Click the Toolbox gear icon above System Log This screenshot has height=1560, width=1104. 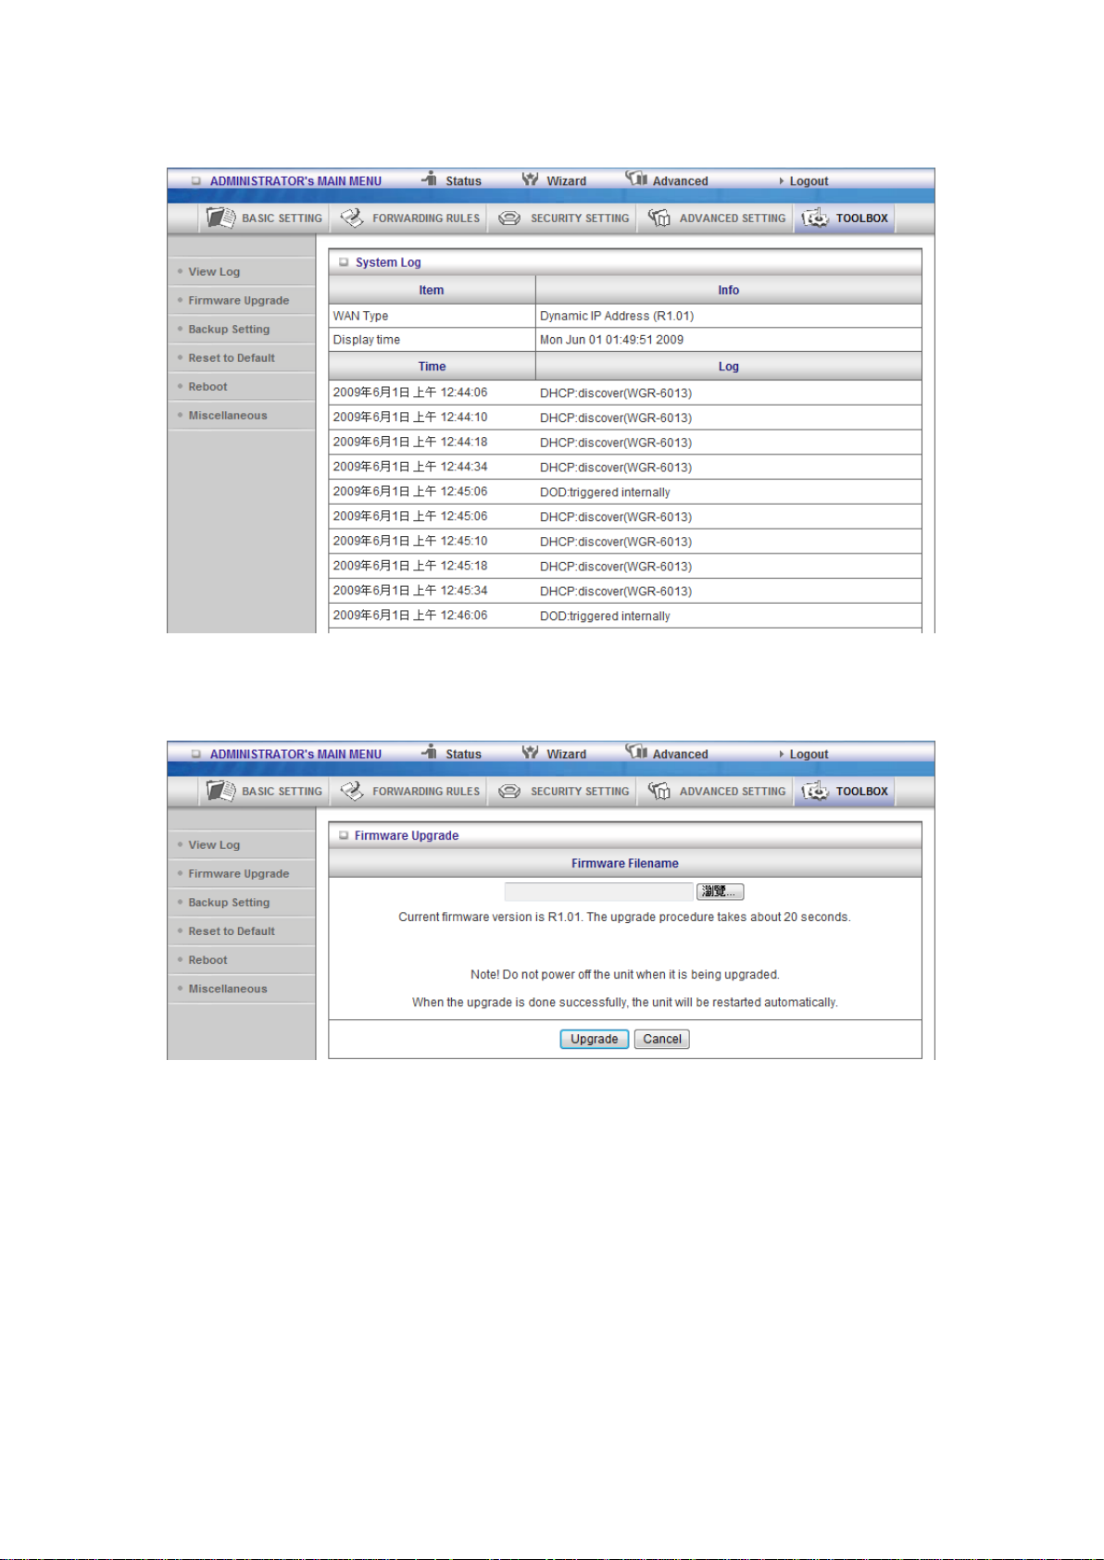[x=815, y=218]
